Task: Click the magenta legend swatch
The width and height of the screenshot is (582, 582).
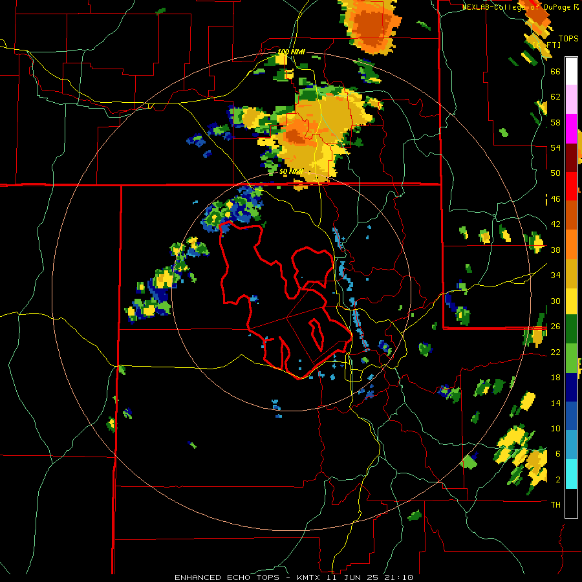Action: point(571,129)
